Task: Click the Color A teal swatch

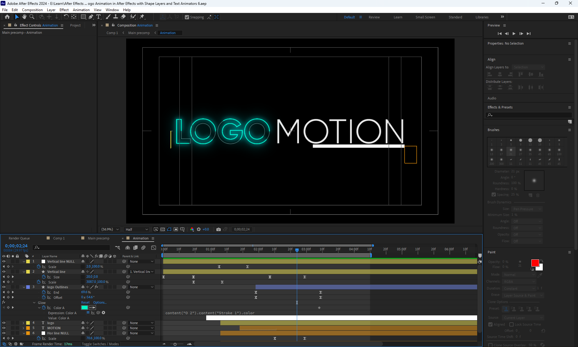Action: pos(85,308)
